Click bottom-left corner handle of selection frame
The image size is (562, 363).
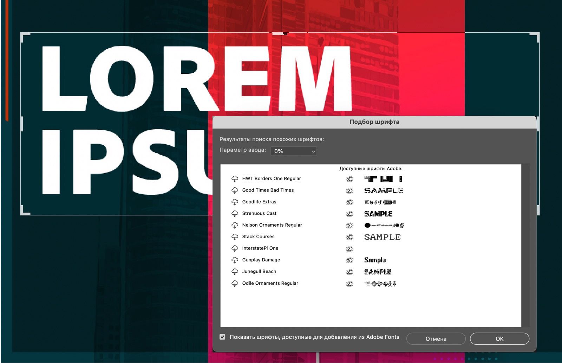pos(25,210)
